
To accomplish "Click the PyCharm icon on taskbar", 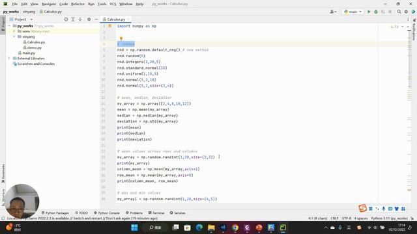I will pyautogui.click(x=283, y=227).
